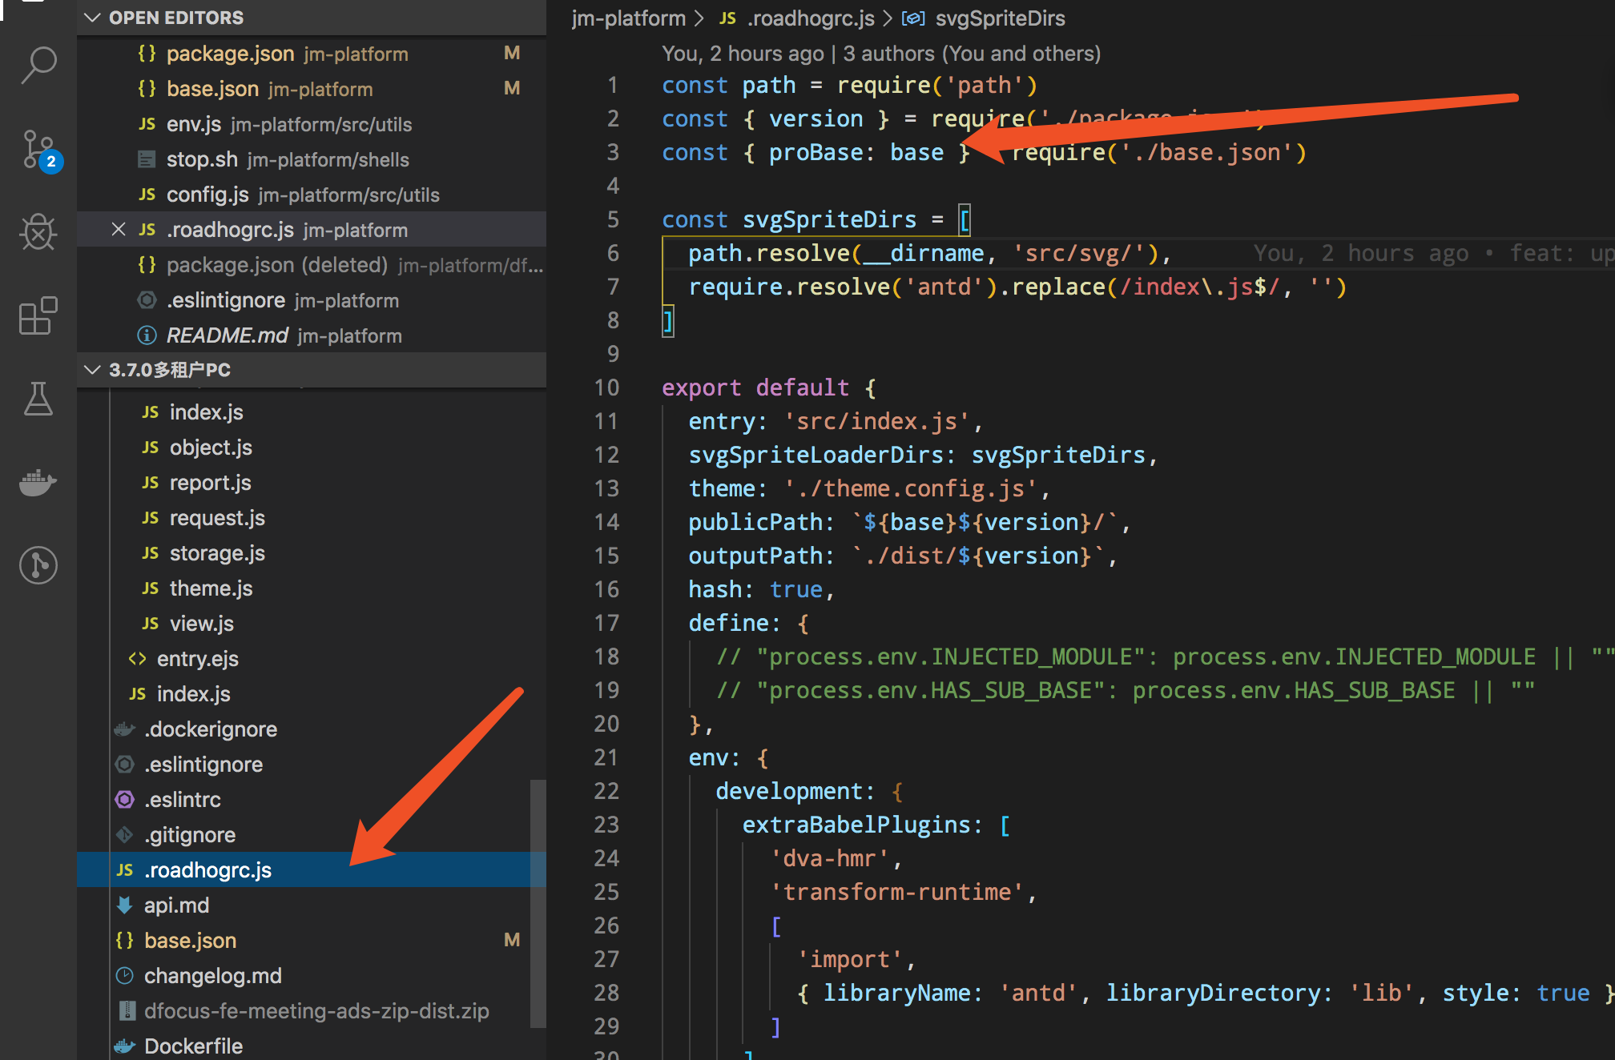Open report.js in explorer
Screen dimensions: 1615x1060
click(x=312, y=483)
